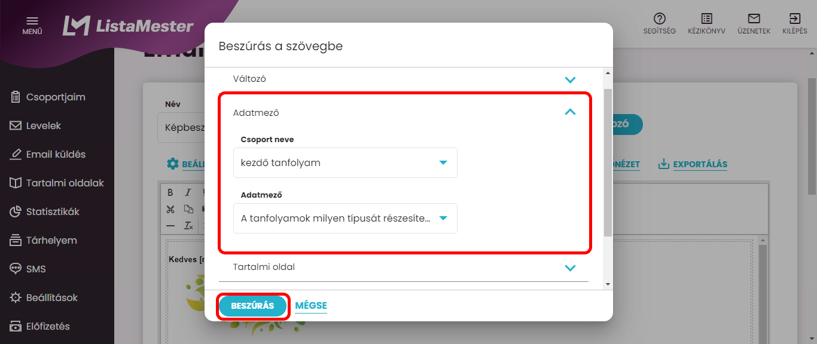Open the Adatmező field dropdown
817x344 pixels.
pyautogui.click(x=345, y=218)
